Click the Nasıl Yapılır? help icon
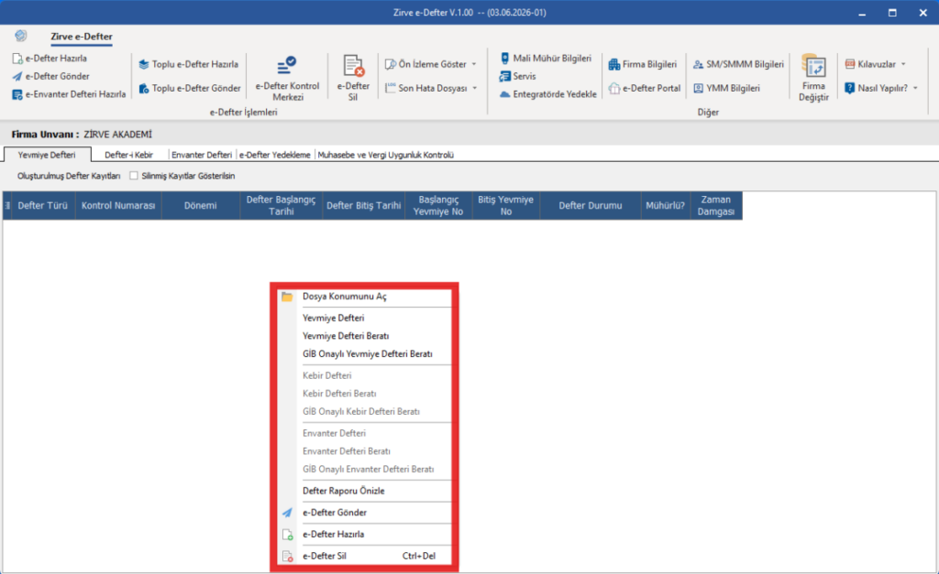 850,88
